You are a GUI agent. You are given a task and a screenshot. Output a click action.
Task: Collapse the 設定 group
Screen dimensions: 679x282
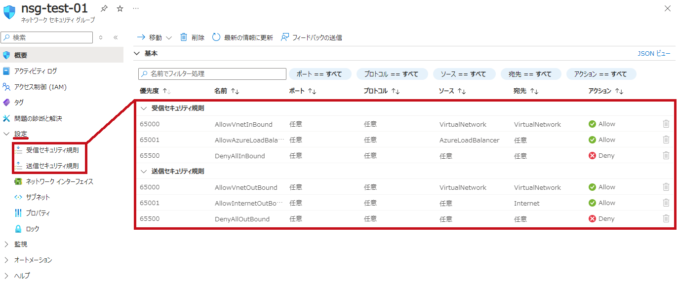pyautogui.click(x=6, y=134)
